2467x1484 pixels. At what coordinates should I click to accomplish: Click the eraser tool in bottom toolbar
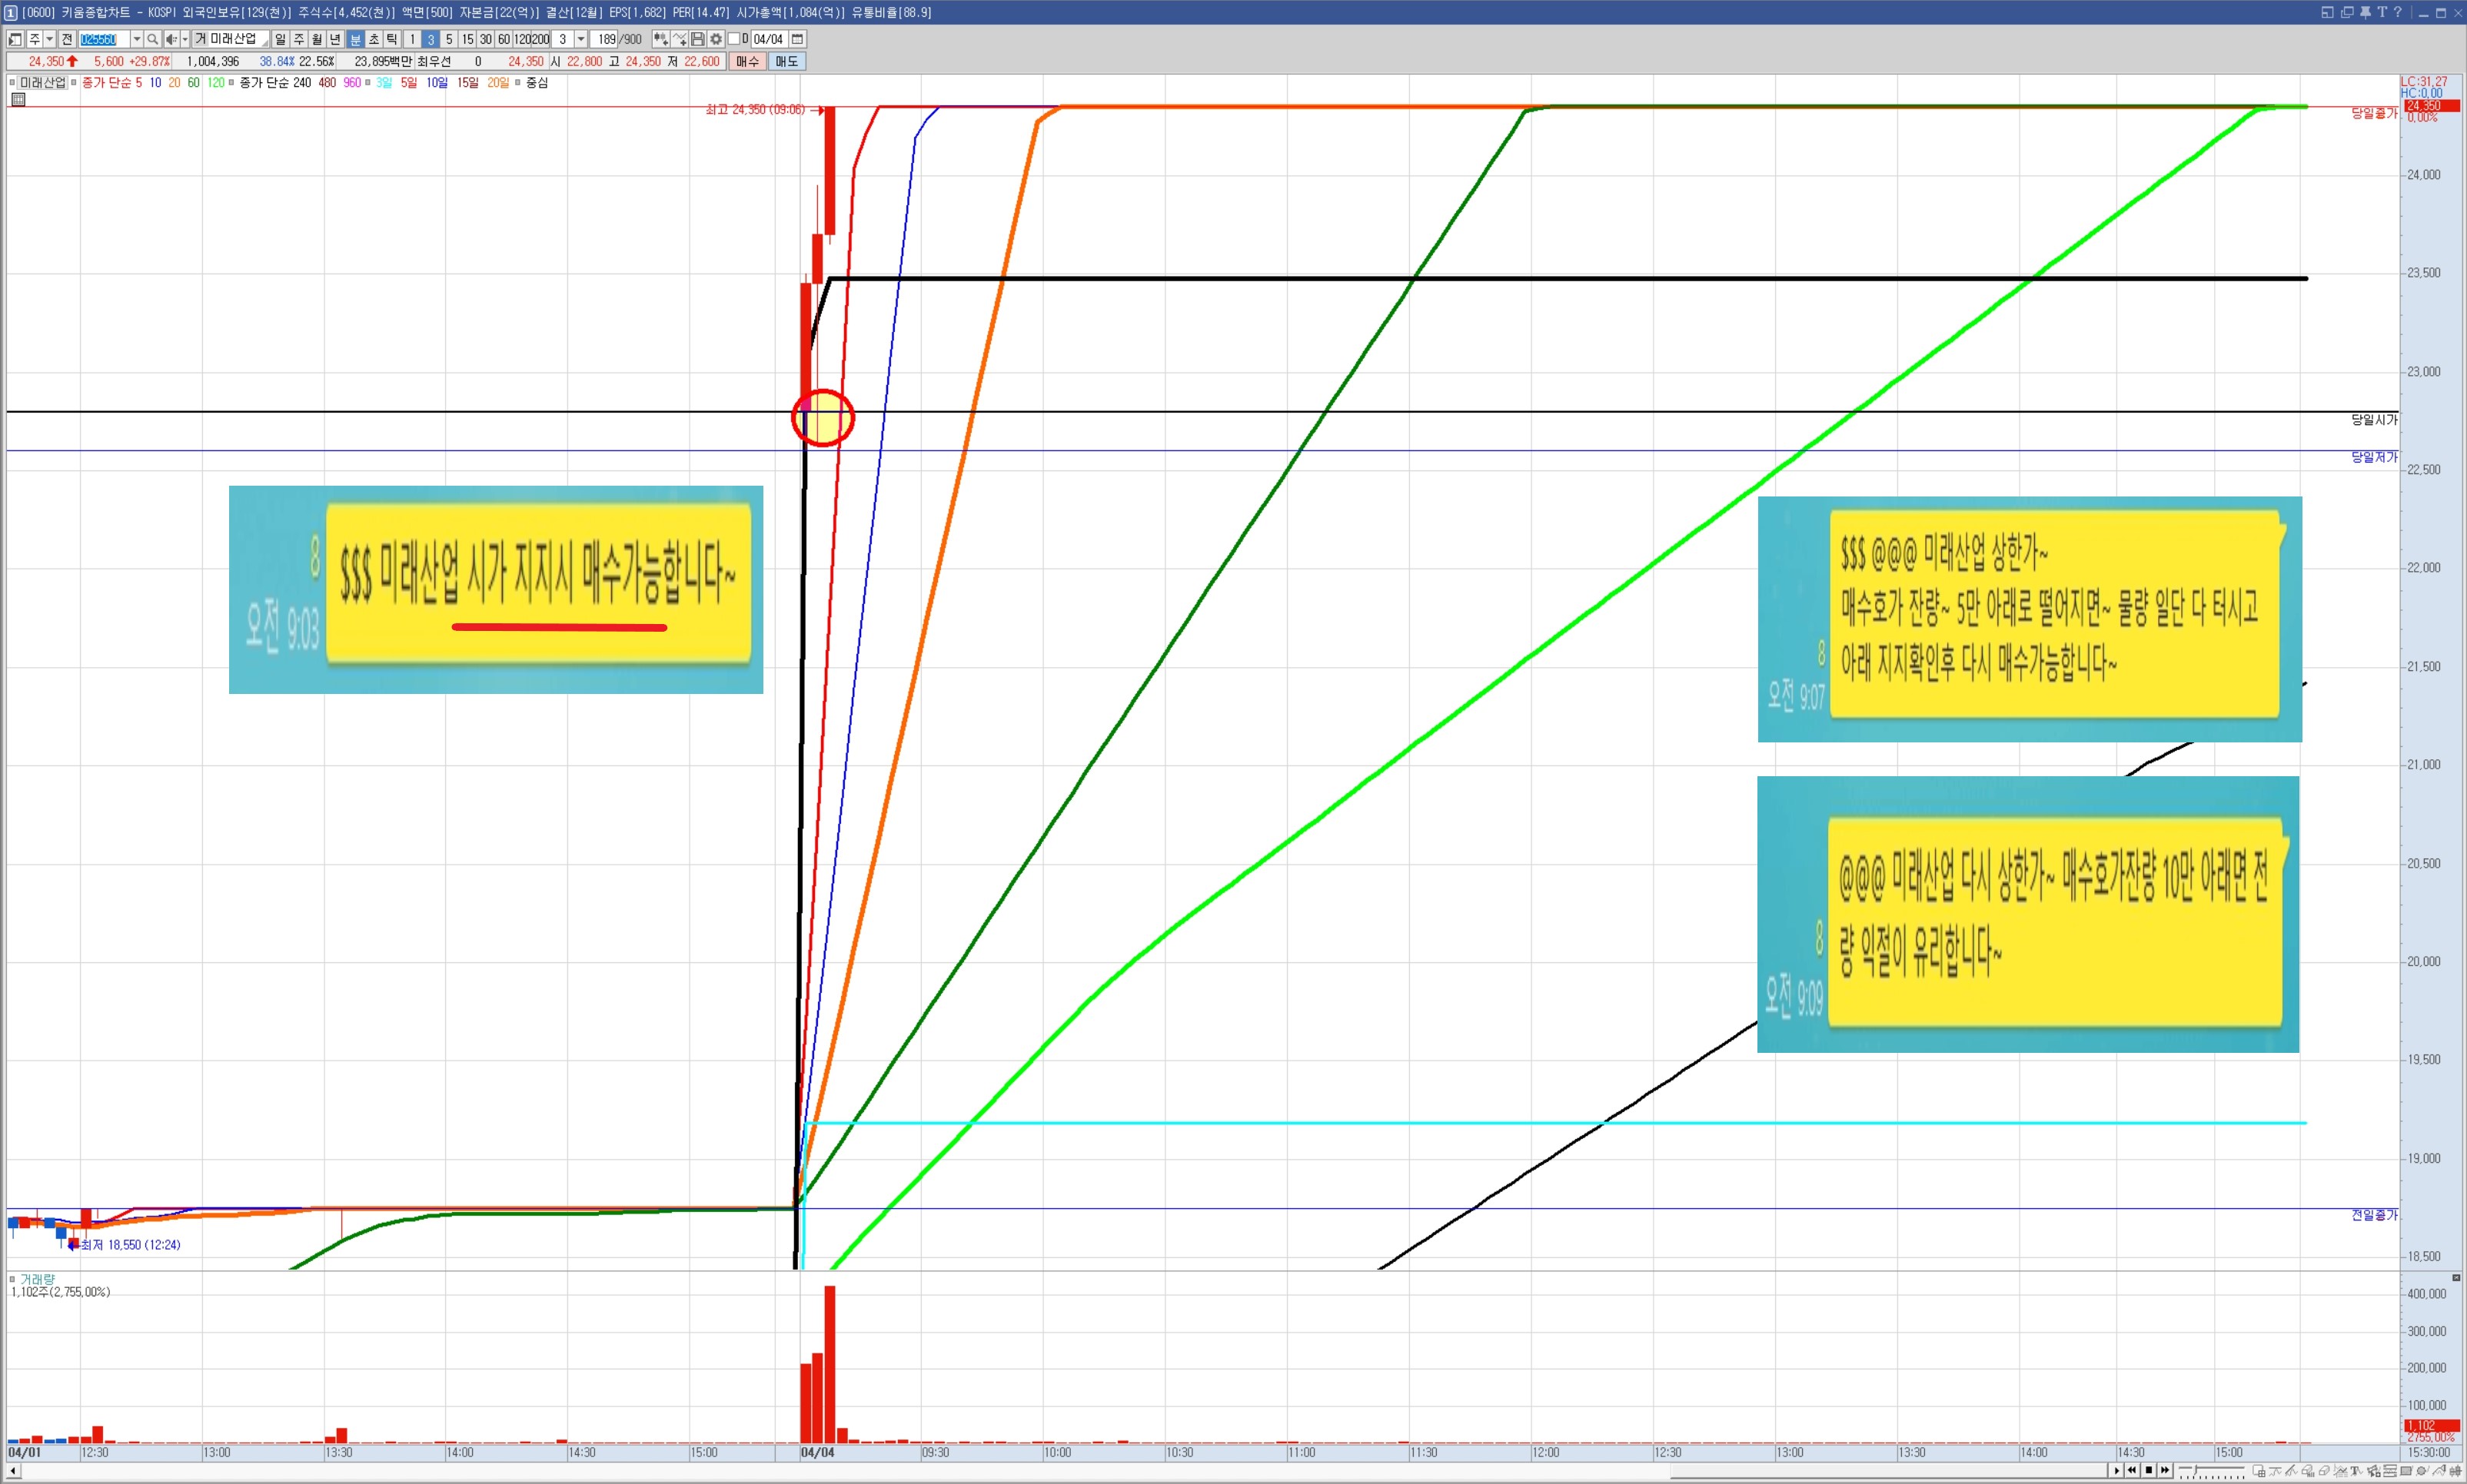point(2323,1471)
